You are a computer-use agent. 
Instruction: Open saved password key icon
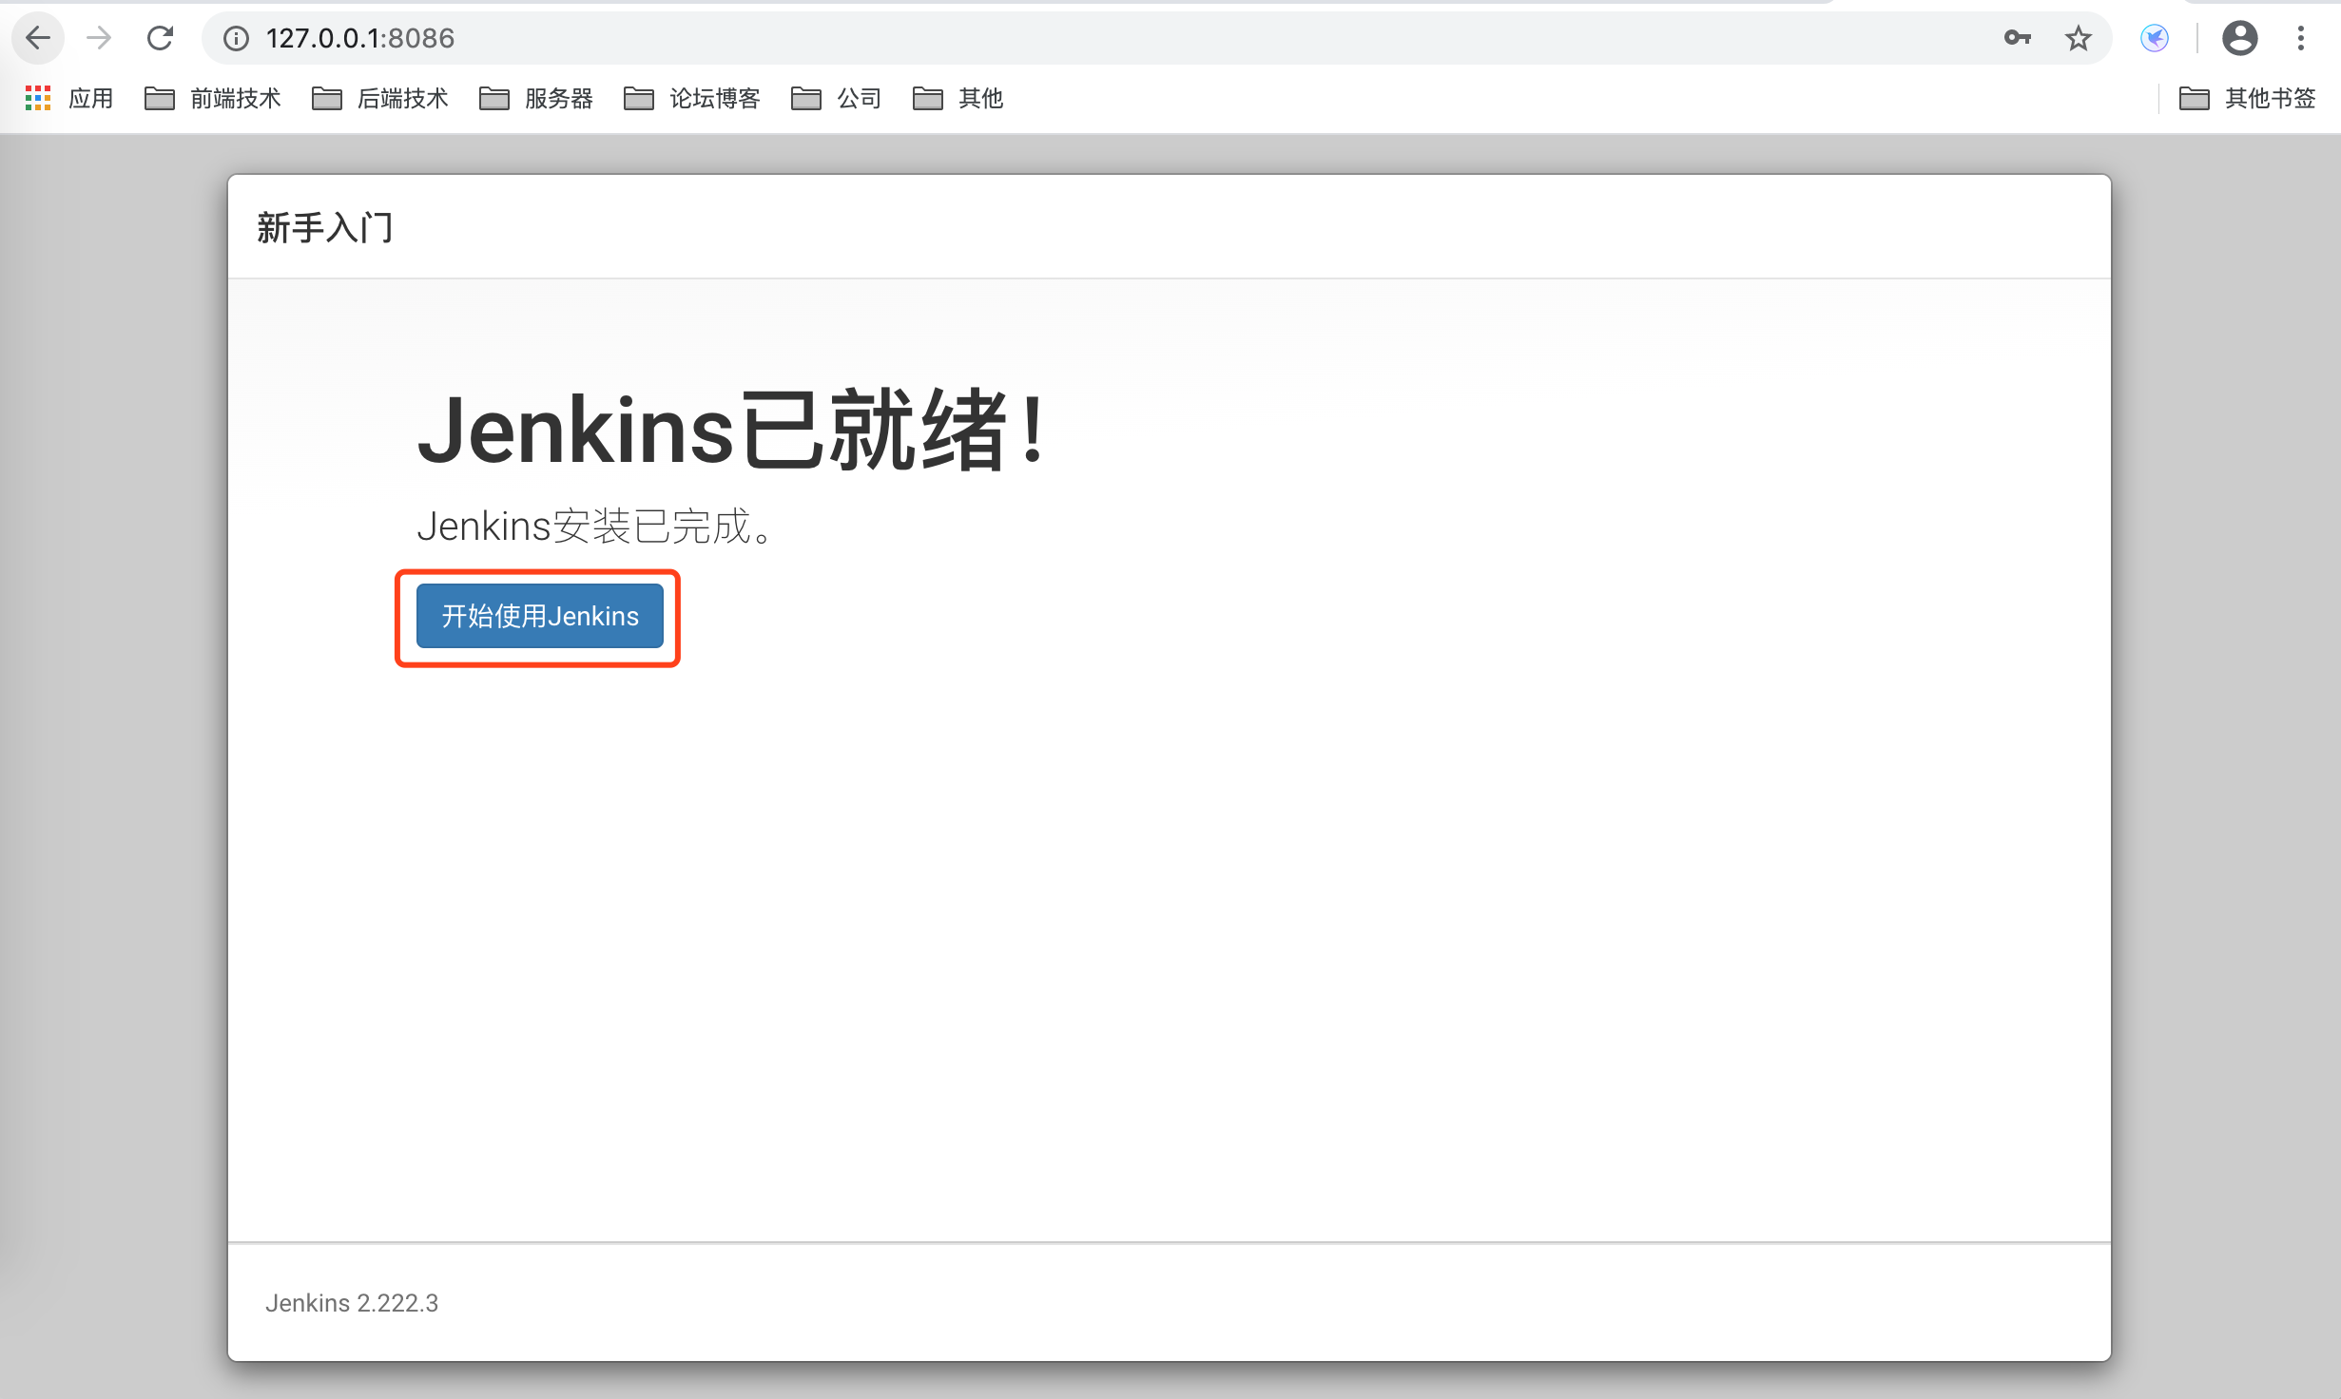coord(2018,38)
